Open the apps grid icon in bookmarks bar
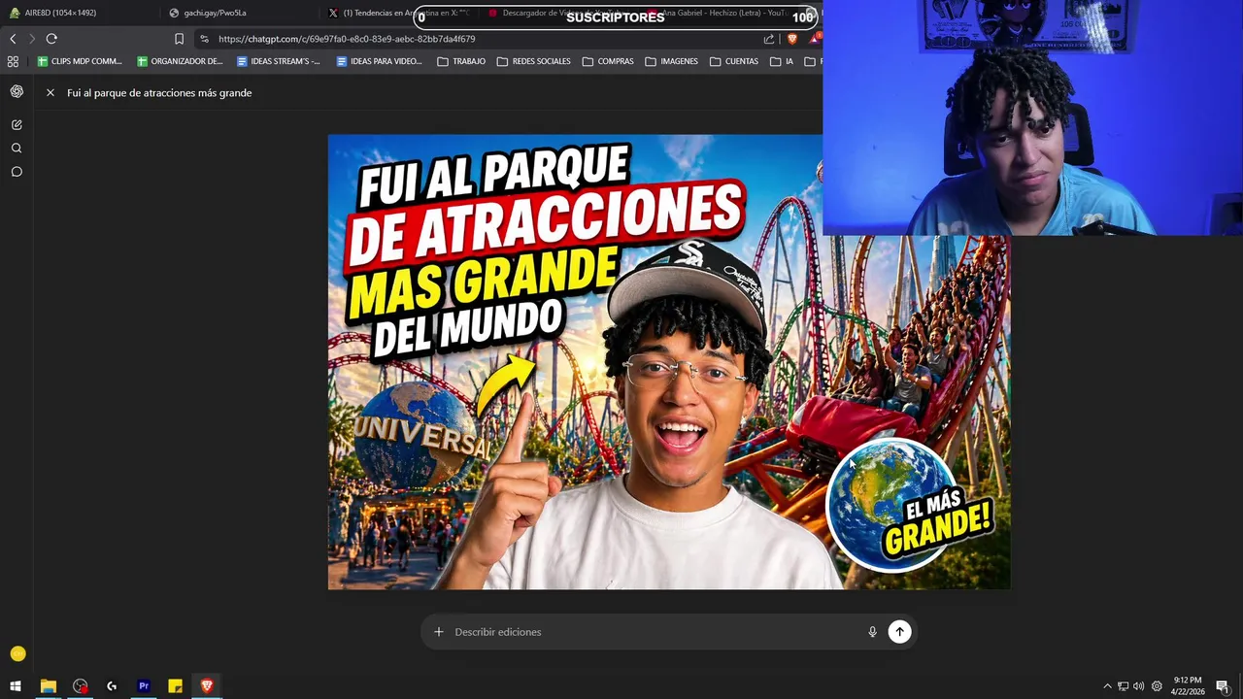Screen dimensions: 1243x699 click(x=13, y=61)
